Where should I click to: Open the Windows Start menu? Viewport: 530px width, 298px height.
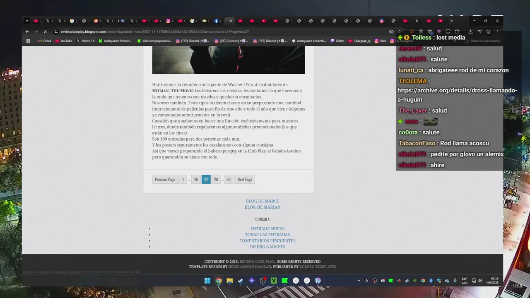point(207,281)
